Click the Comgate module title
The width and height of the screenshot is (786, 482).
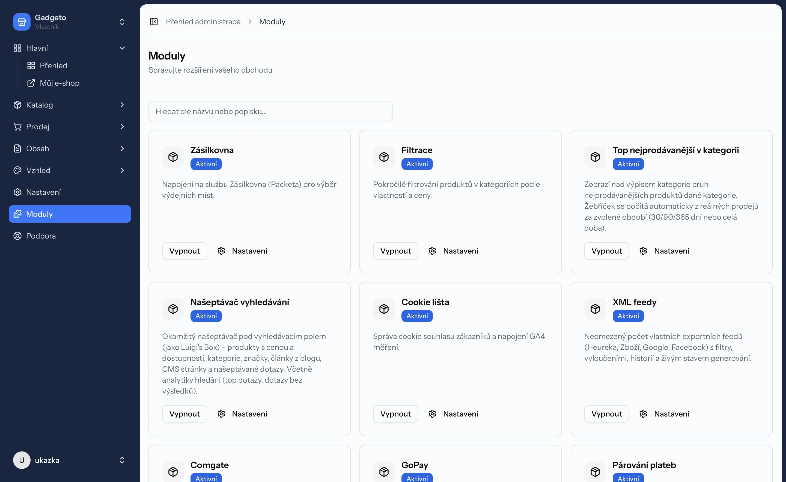click(x=210, y=465)
